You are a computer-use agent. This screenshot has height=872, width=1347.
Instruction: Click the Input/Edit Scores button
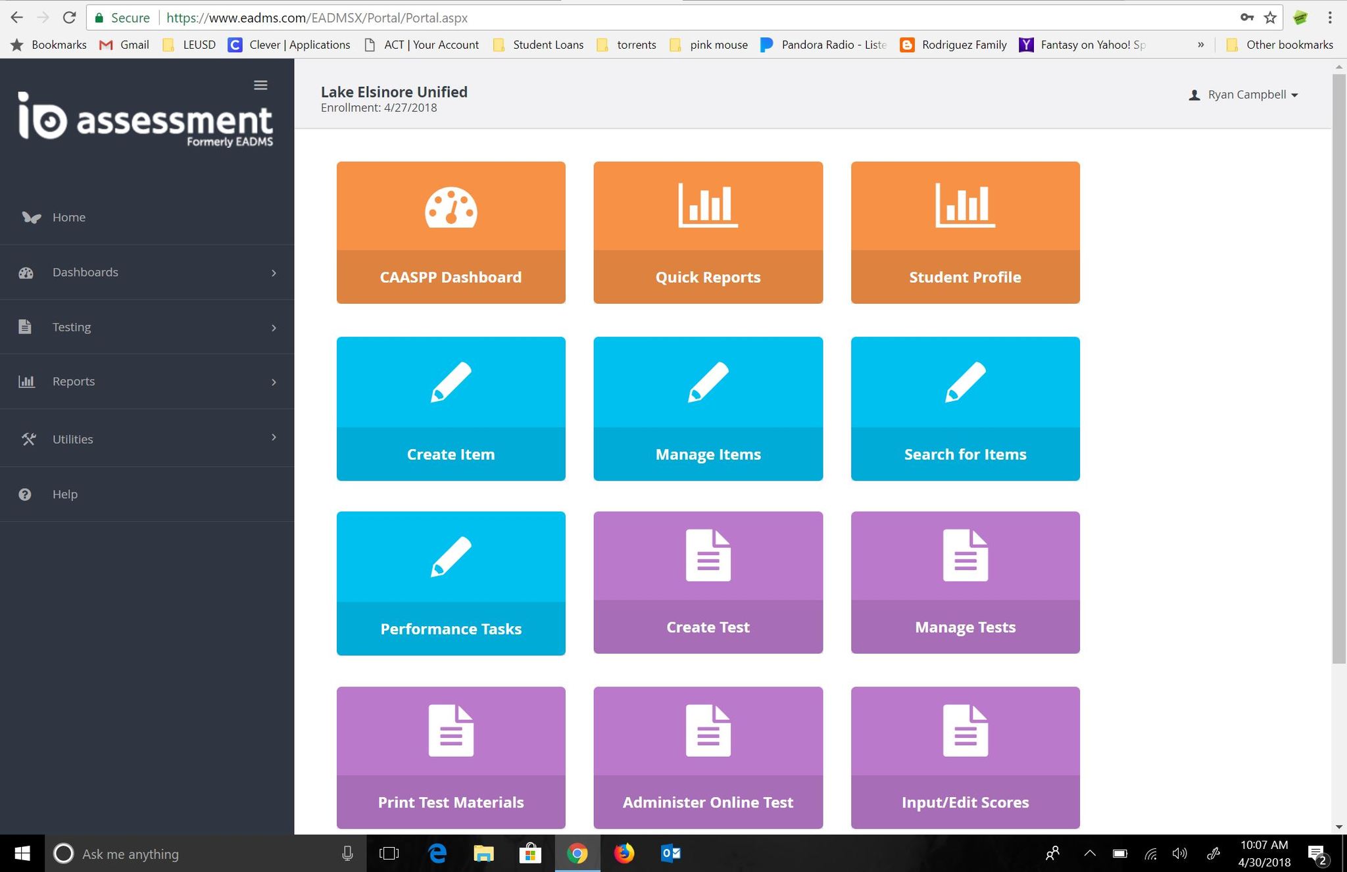[965, 802]
